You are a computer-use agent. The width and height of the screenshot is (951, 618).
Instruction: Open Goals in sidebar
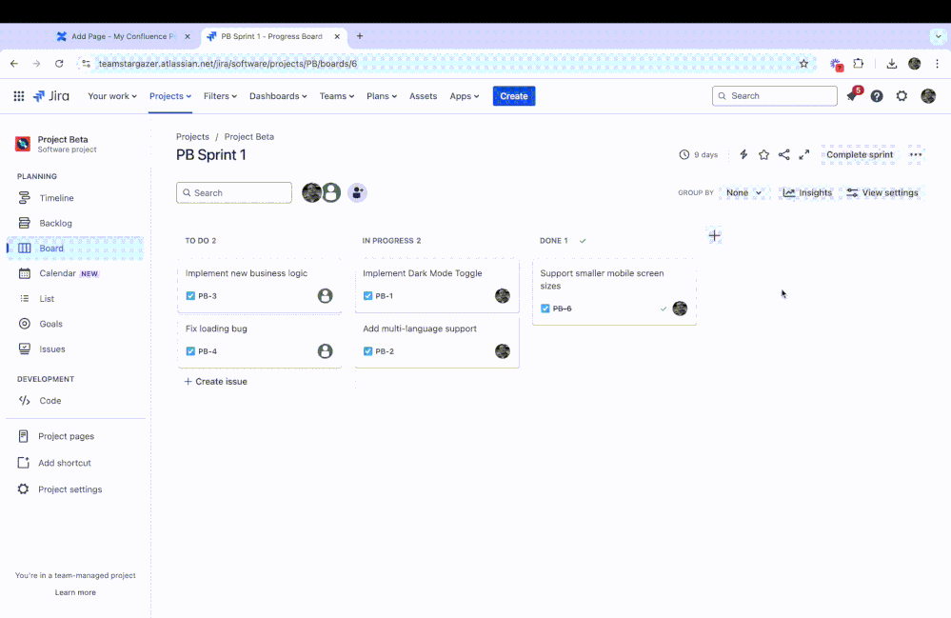pyautogui.click(x=75, y=324)
